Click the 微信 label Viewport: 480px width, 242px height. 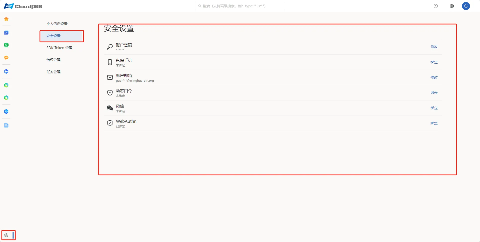pyautogui.click(x=120, y=106)
